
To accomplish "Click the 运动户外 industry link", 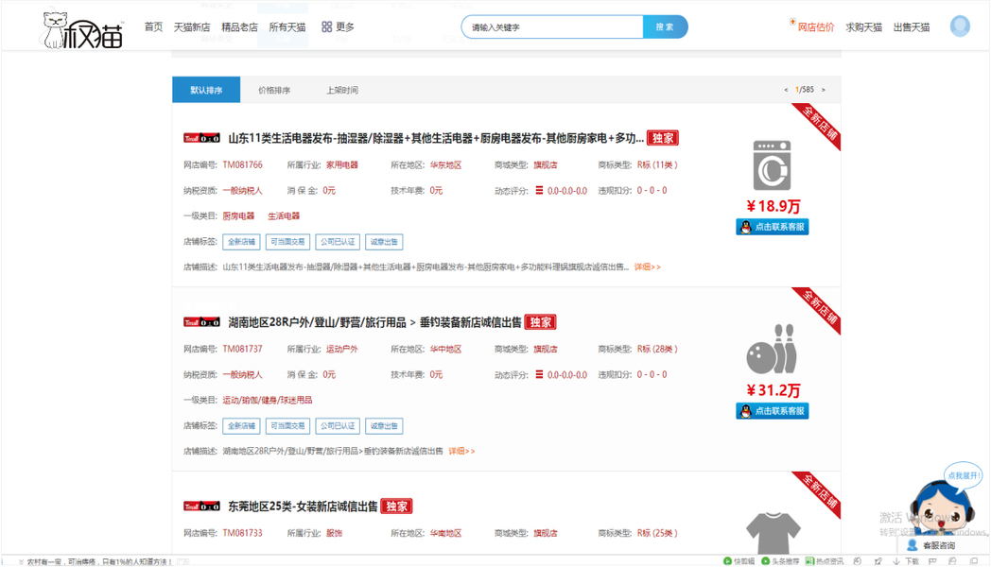I will (x=342, y=349).
